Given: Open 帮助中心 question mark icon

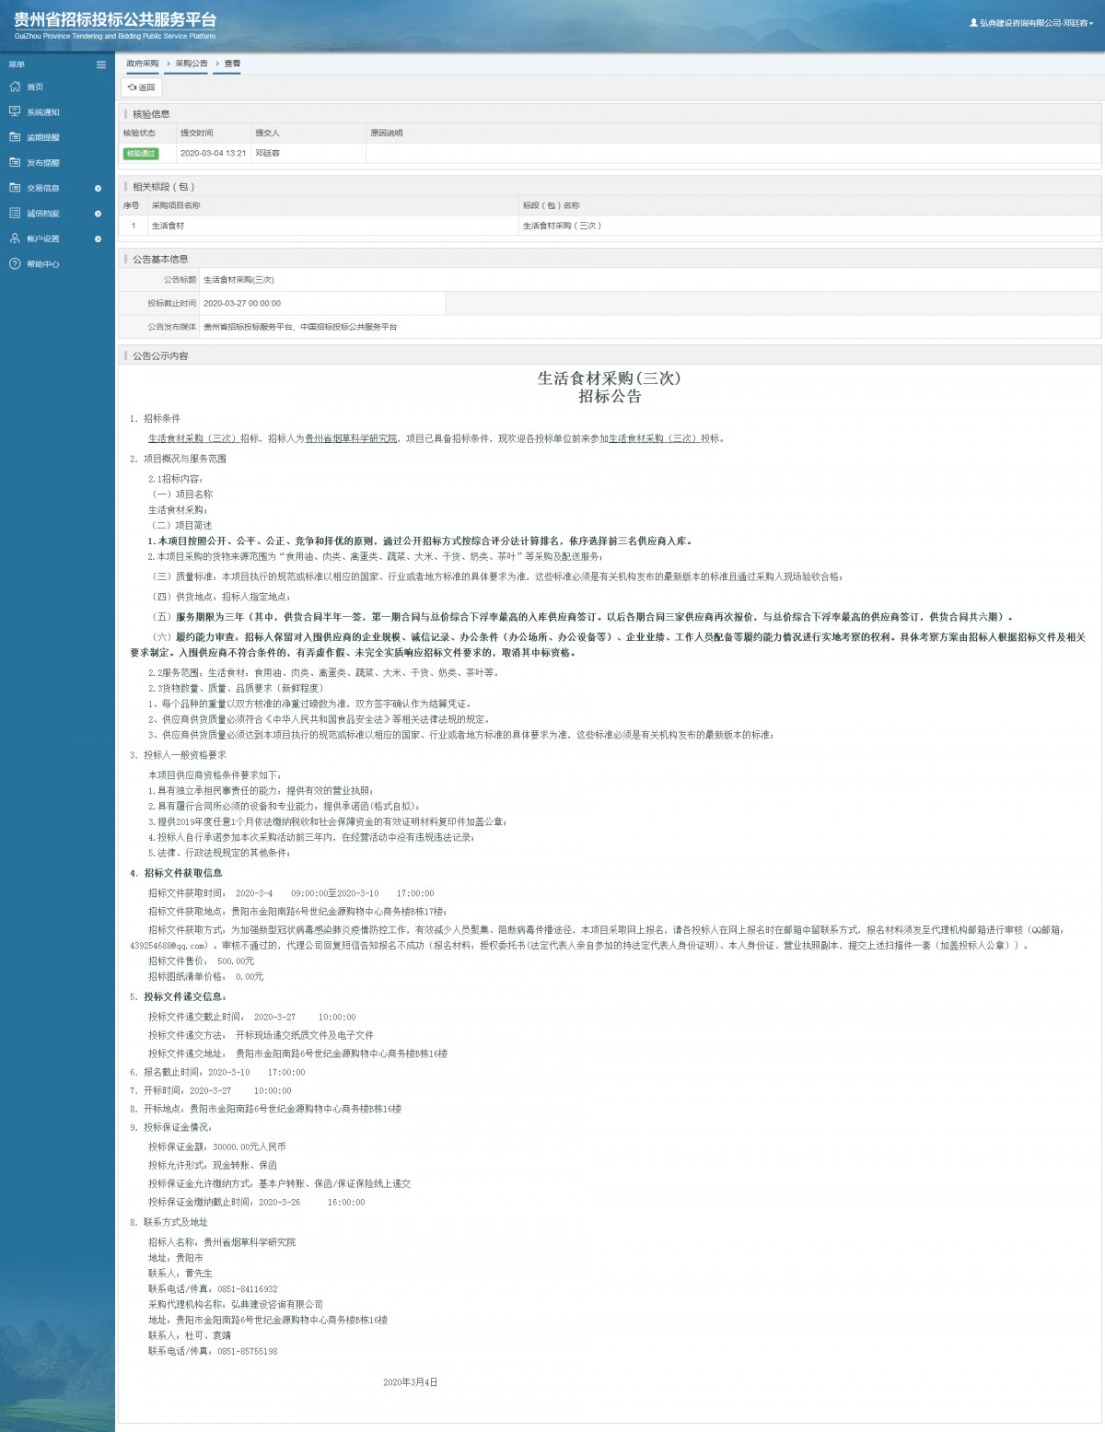Looking at the screenshot, I should click(15, 264).
